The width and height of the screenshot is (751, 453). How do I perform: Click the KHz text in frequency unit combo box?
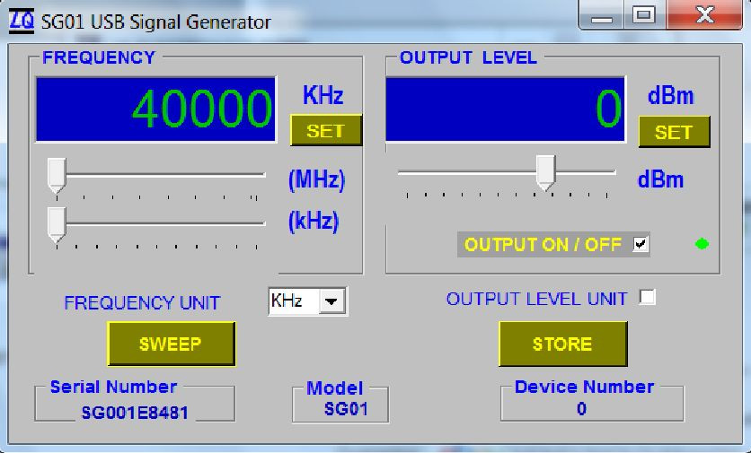[x=287, y=301]
